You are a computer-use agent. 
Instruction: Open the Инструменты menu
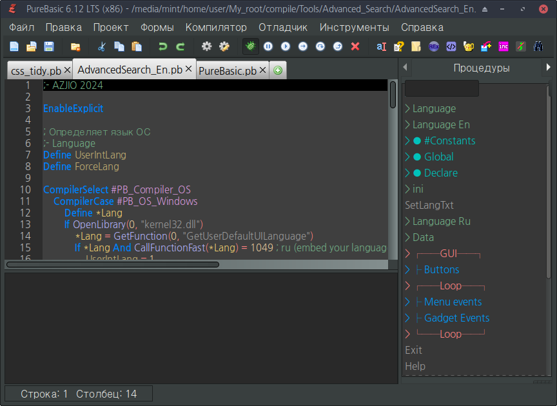click(354, 27)
